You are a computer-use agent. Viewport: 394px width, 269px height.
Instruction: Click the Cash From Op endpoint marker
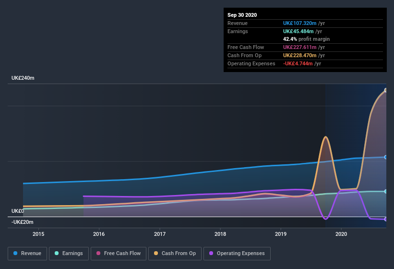point(386,90)
